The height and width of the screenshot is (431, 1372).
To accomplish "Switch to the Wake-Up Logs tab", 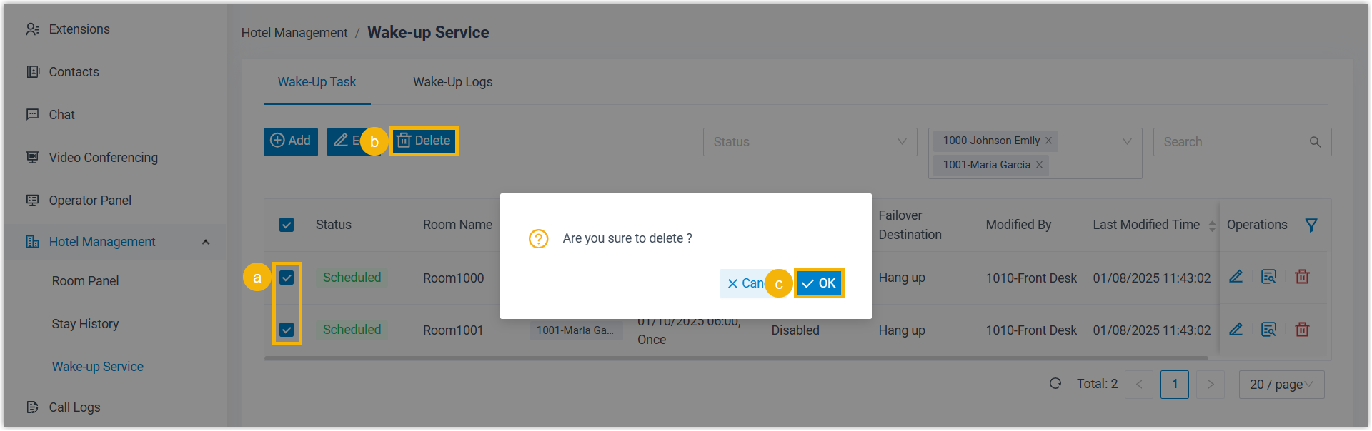I will (x=452, y=82).
